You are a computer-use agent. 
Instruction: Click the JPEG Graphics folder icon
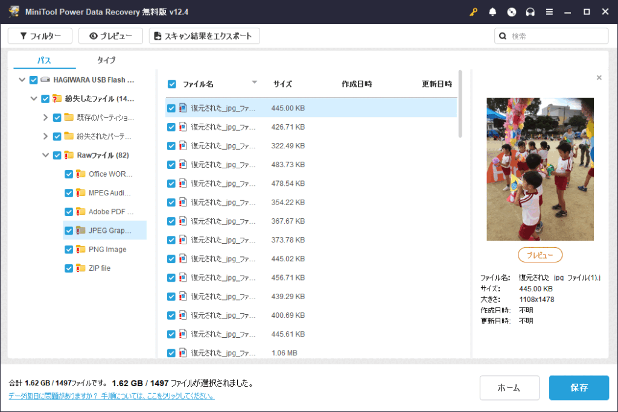click(x=80, y=230)
